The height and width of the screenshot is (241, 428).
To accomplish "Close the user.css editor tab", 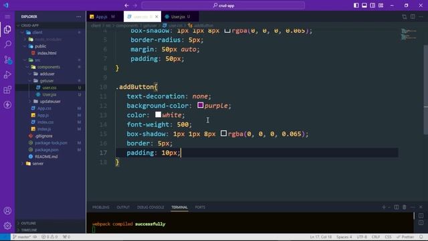I will pyautogui.click(x=156, y=17).
